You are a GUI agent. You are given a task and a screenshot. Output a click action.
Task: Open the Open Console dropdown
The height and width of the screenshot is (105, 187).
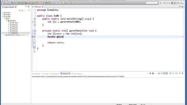(178, 73)
